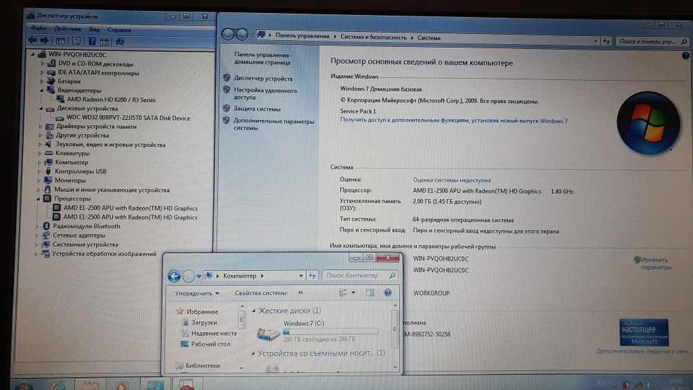This screenshot has width=693, height=390.
Task: Select Системные устройства row
Action: (x=85, y=245)
